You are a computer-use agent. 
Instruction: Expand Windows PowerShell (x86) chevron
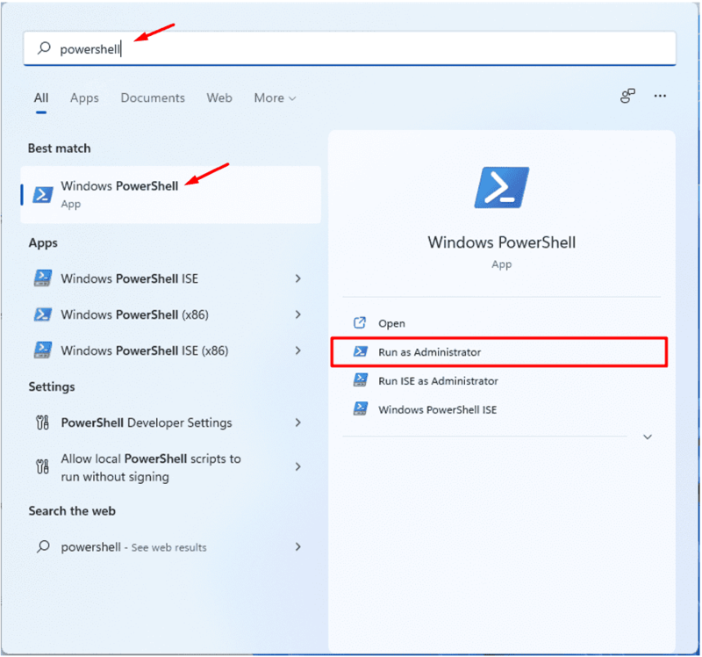(298, 314)
